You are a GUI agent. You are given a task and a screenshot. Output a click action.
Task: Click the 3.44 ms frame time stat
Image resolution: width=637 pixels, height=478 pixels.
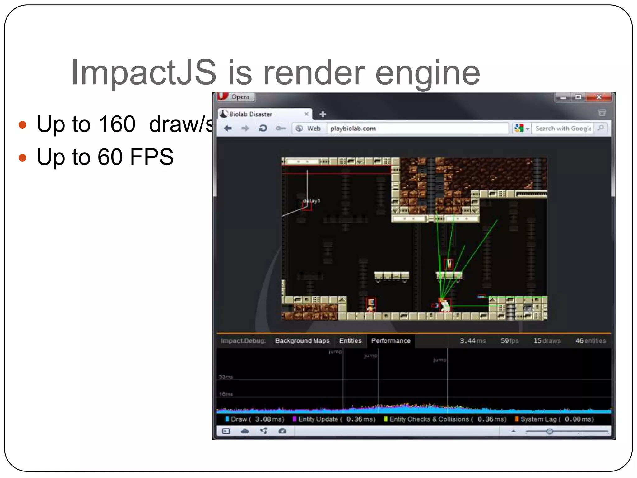pos(473,341)
